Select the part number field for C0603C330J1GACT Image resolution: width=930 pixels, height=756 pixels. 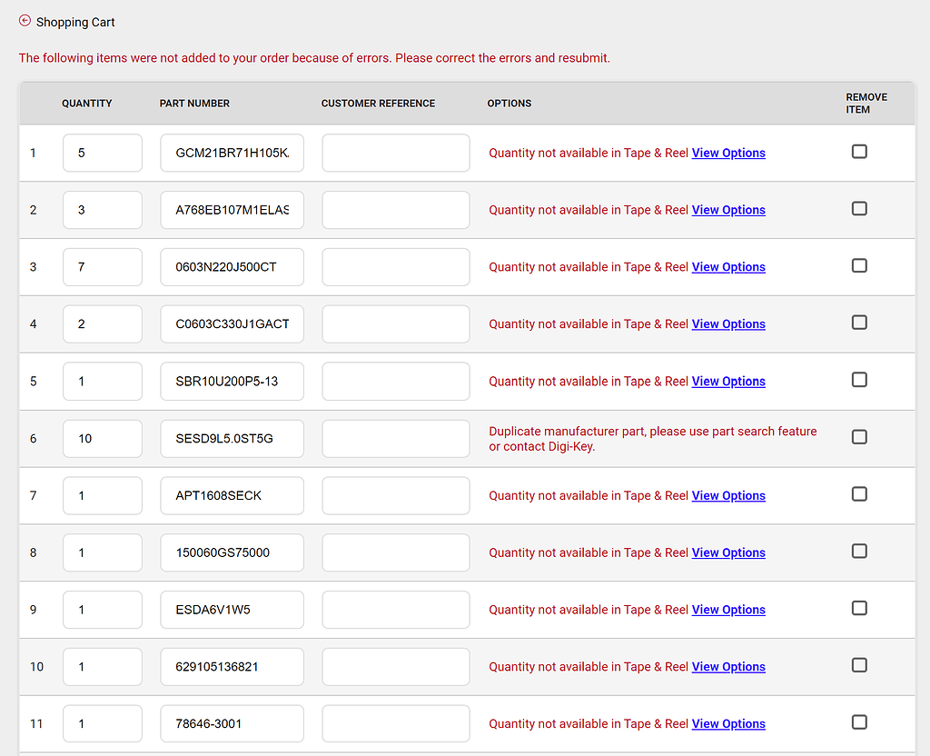pos(232,323)
